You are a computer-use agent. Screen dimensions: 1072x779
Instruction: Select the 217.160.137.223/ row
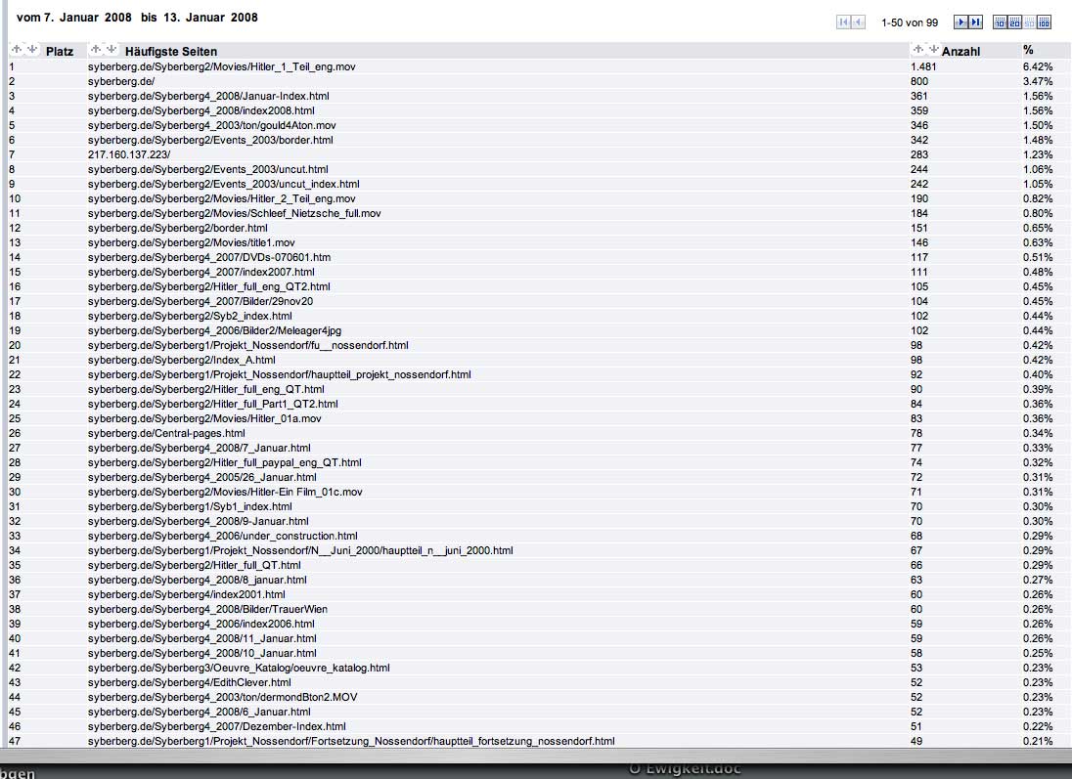129,154
